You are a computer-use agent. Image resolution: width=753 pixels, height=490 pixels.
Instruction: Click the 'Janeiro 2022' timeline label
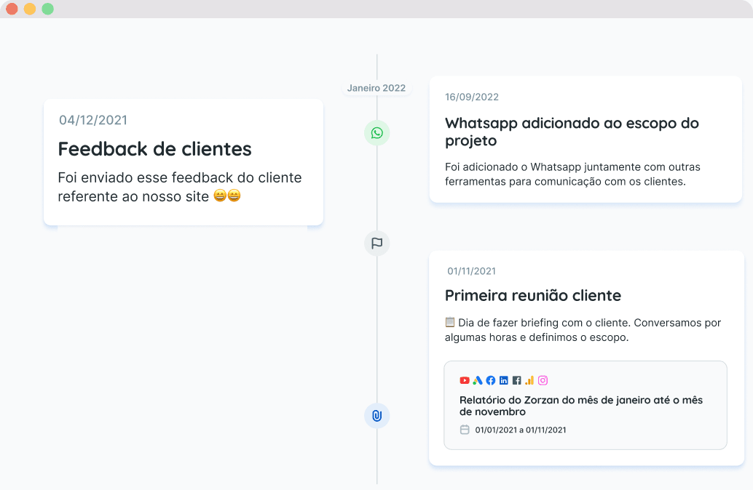(x=376, y=87)
